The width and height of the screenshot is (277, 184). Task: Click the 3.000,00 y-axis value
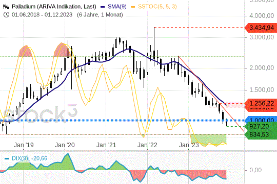coord(262,37)
